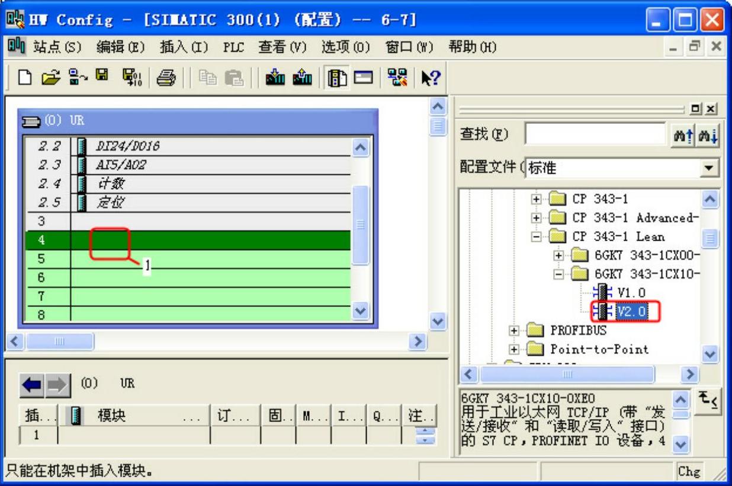The image size is (732, 486).
Task: Select rack slot 3 row
Action: 187,222
